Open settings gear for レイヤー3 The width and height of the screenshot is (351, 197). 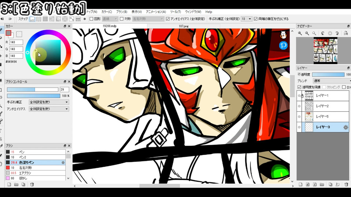[346, 127]
